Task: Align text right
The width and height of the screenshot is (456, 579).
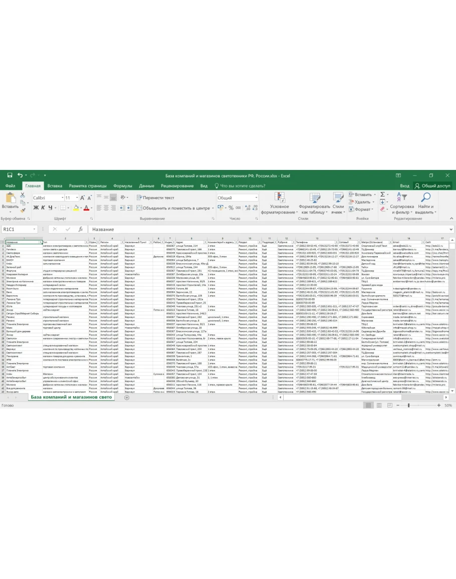Action: click(x=113, y=208)
